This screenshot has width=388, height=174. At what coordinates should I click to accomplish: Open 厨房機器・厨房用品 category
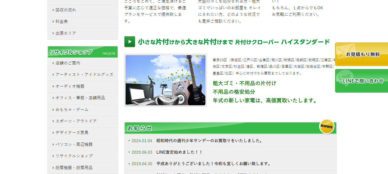(x=74, y=168)
